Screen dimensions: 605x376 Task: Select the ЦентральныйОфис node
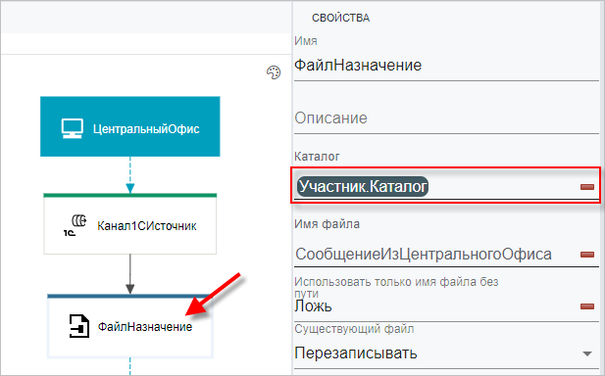tap(130, 126)
